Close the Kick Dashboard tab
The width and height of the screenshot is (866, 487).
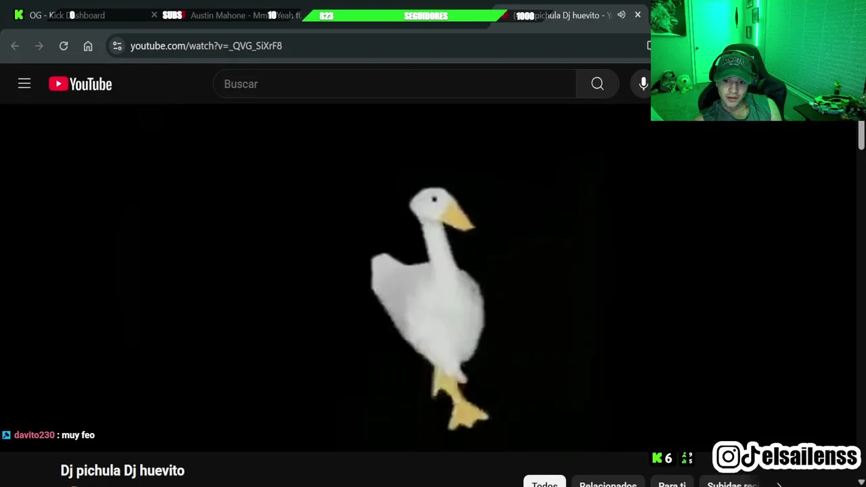(154, 15)
